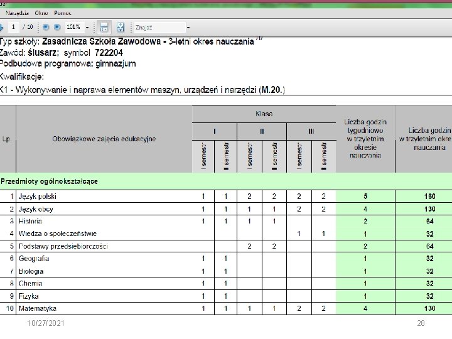Image resolution: width=452 pixels, height=339 pixels.
Task: Click weekly hours 4 in Matematyka row
Action: (x=365, y=308)
